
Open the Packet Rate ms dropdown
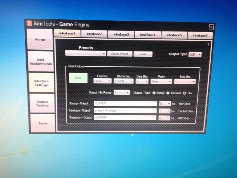pos(164,111)
